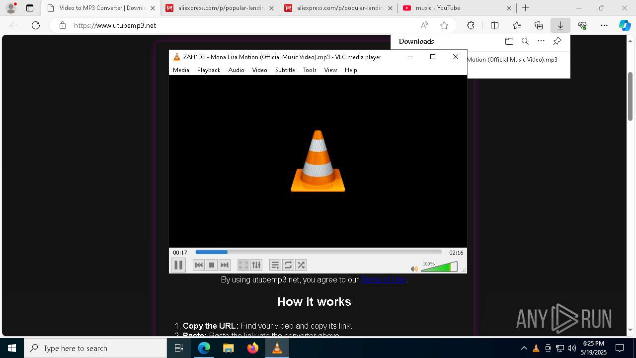
Task: Show hidden system tray icons
Action: pos(524,348)
